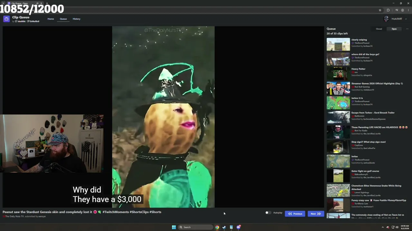Click 'Stop sign?! What stop sign man!' title

[x=369, y=142]
